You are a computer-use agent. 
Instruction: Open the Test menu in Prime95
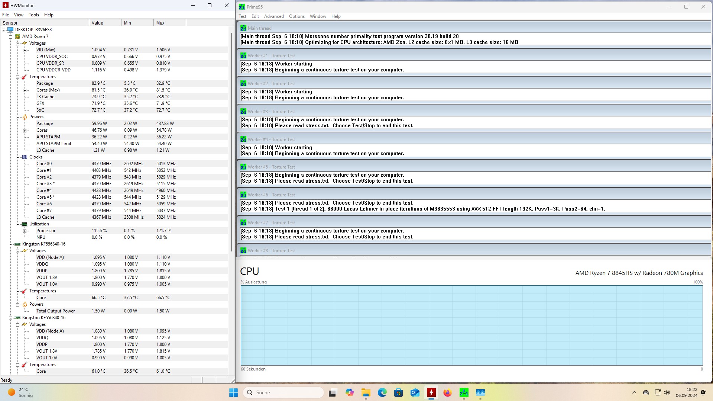point(243,16)
